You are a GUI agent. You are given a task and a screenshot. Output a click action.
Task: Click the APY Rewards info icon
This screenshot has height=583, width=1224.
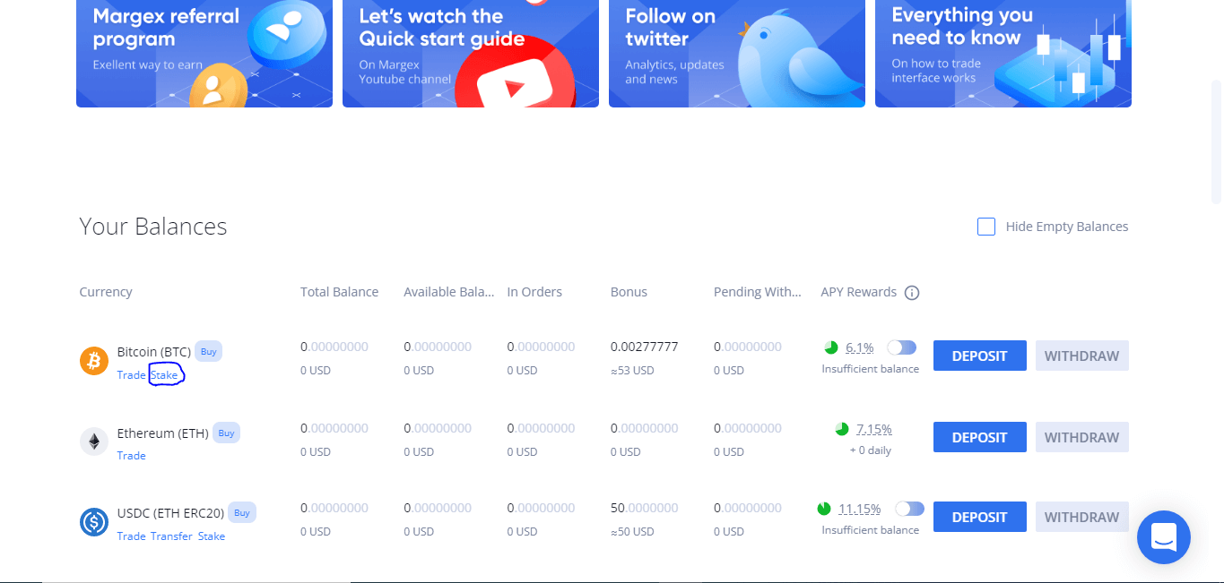coord(912,293)
